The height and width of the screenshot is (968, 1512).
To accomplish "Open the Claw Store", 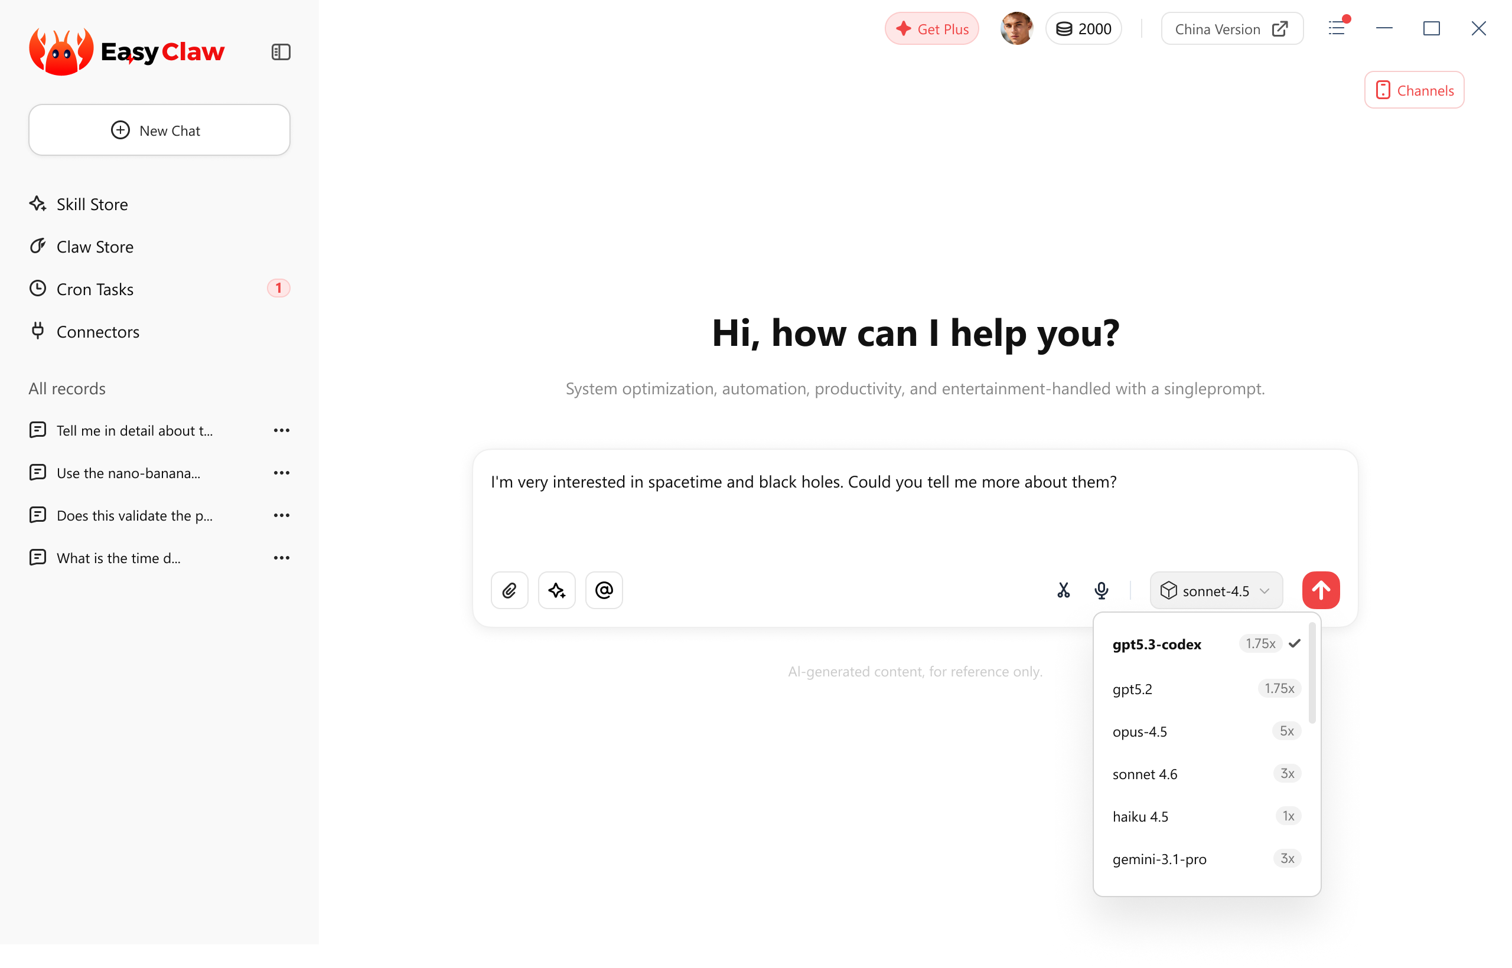I will click(81, 246).
